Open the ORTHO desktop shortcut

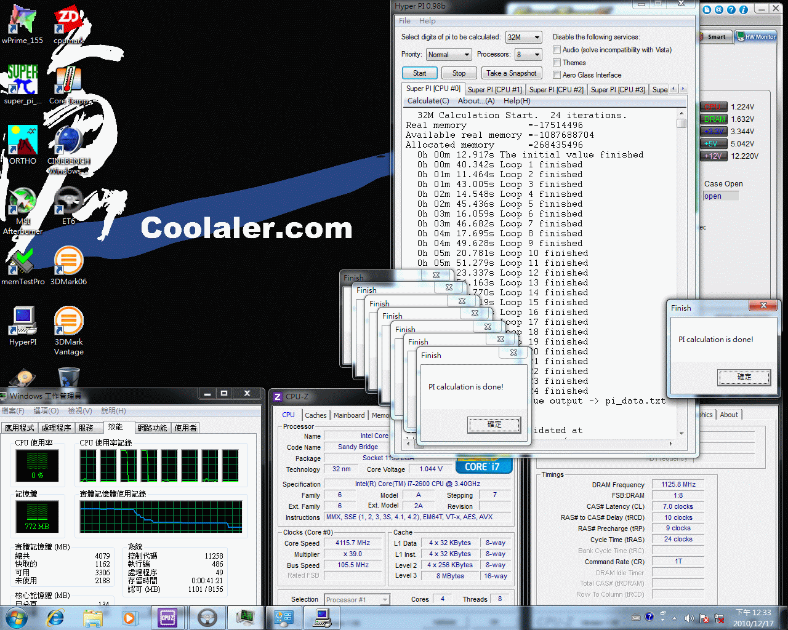[23, 145]
